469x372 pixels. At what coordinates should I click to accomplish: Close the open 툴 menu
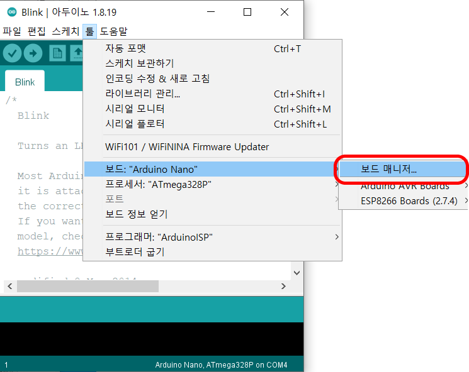pyautogui.click(x=90, y=31)
